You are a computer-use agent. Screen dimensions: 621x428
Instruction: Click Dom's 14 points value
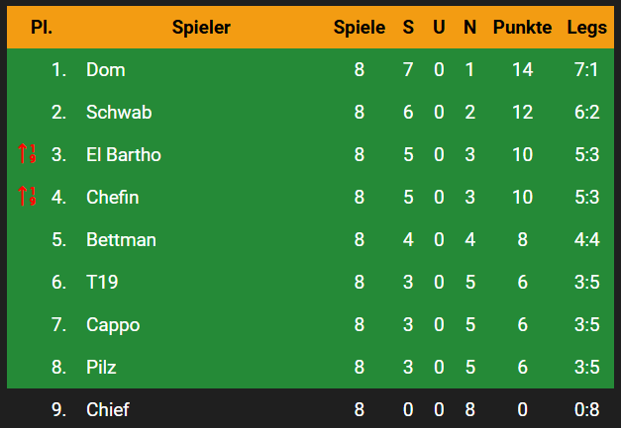[522, 70]
